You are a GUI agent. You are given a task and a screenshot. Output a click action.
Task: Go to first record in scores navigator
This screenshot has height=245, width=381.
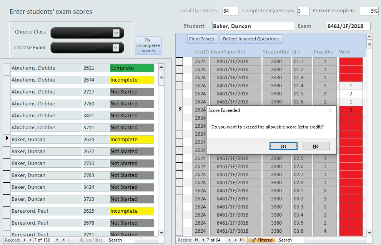[x=196, y=240]
